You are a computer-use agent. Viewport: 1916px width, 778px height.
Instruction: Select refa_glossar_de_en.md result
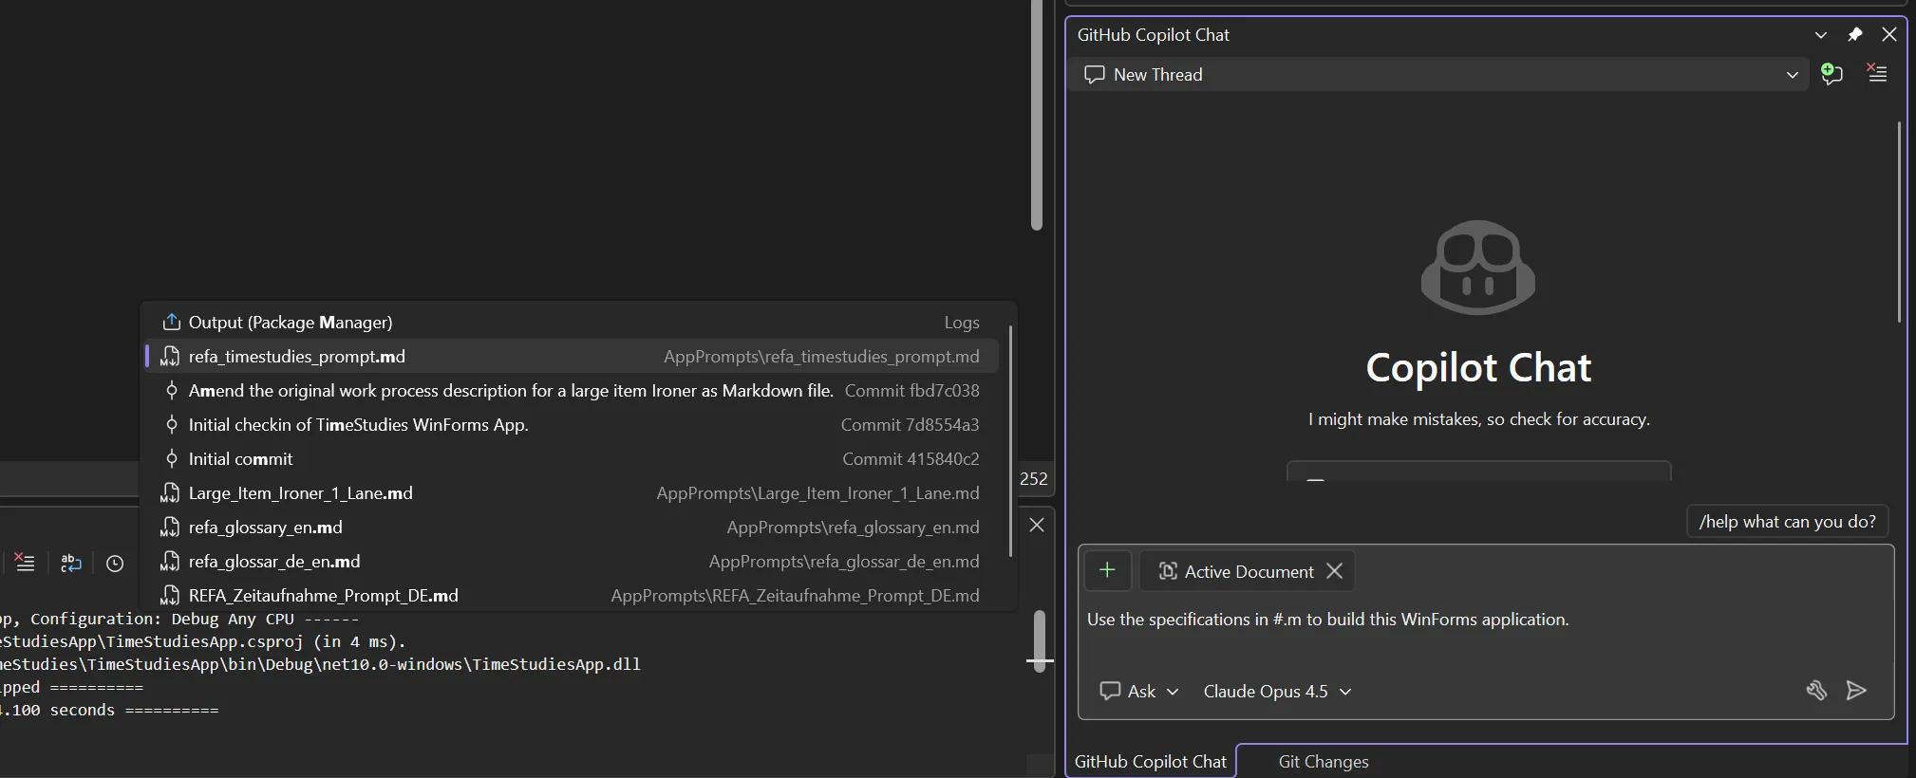pyautogui.click(x=573, y=562)
